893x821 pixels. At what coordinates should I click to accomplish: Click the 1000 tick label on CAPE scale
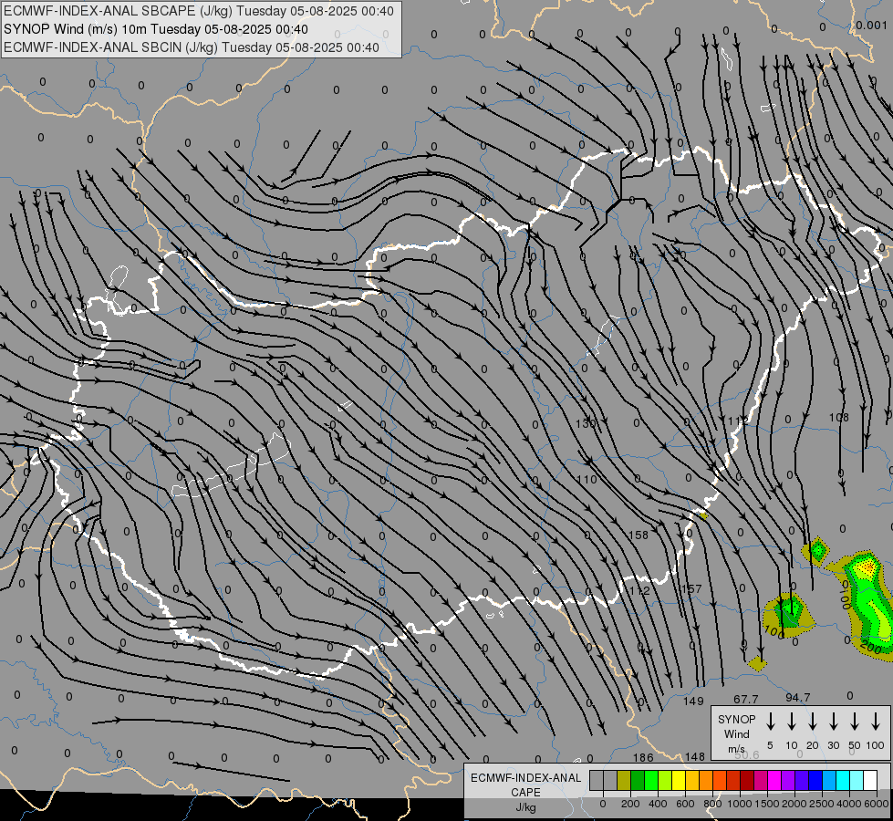pyautogui.click(x=739, y=804)
